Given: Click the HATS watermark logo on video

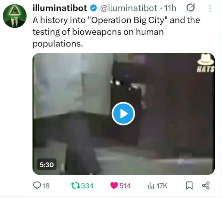Looking at the screenshot, I should click(206, 63).
